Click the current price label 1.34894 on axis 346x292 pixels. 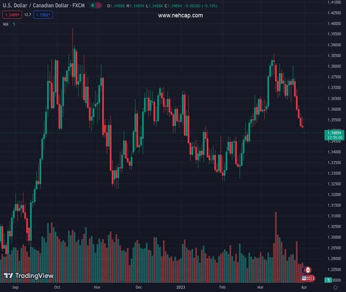[334, 133]
